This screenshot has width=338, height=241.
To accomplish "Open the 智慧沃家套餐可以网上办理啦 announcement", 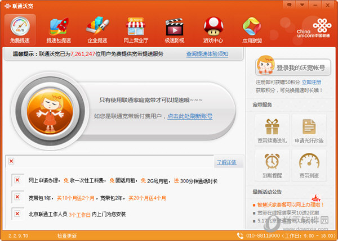I will pyautogui.click(x=290, y=204).
